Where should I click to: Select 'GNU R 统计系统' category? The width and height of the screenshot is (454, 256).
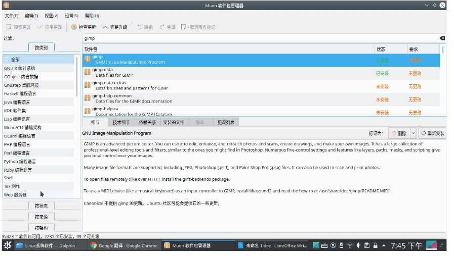tap(38, 68)
